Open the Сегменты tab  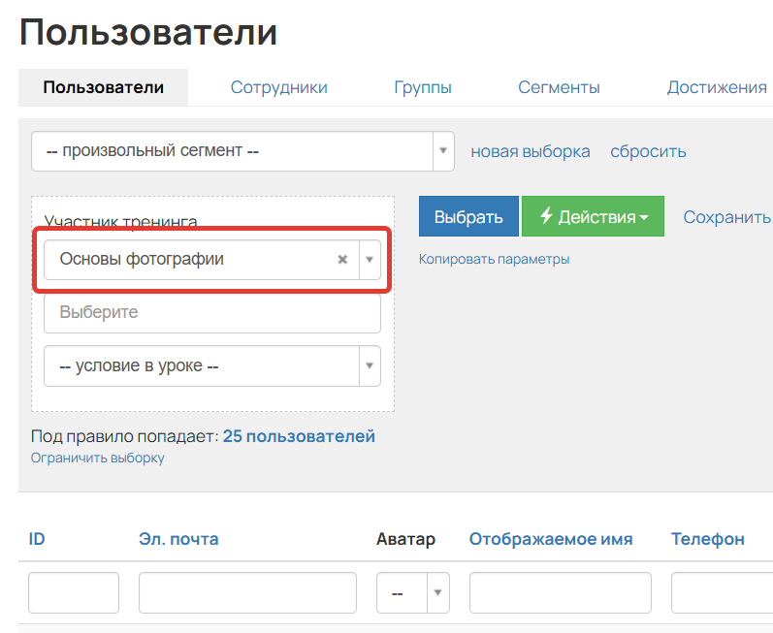click(559, 87)
